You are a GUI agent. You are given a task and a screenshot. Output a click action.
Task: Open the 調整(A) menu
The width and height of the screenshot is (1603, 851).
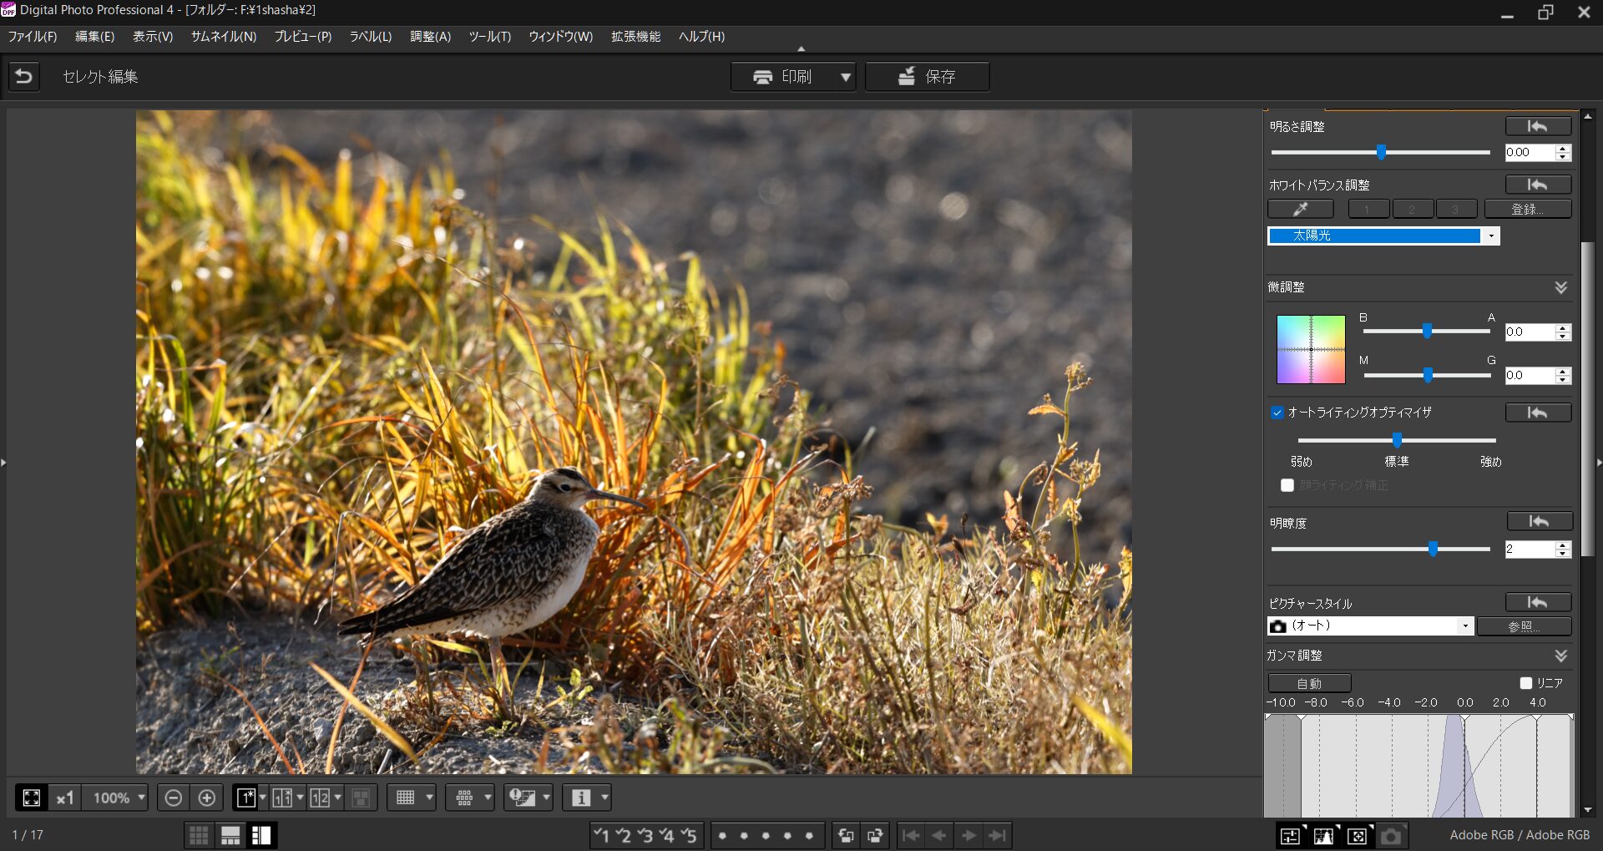click(430, 37)
